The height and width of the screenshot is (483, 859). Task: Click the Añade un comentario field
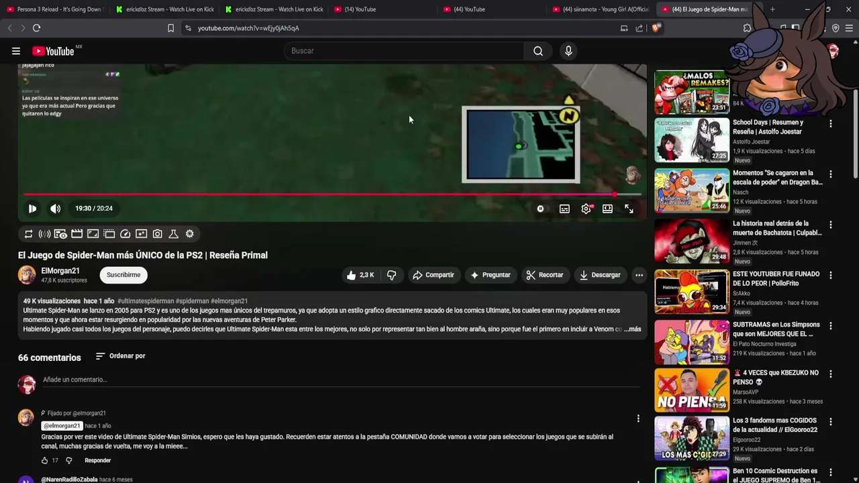pyautogui.click(x=341, y=380)
